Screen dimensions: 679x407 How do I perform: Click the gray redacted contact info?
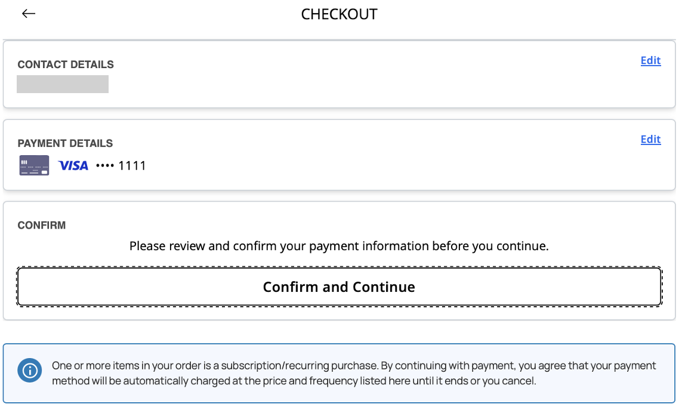point(63,84)
